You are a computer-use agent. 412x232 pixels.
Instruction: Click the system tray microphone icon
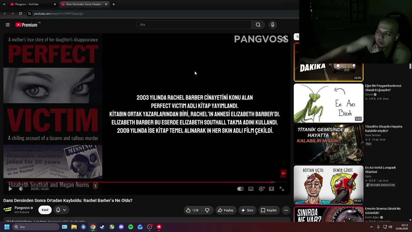coord(379,227)
